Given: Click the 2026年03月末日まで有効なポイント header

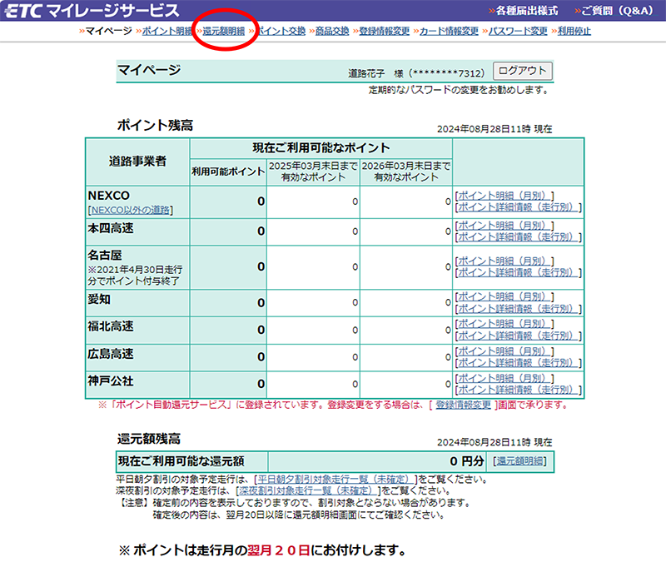Looking at the screenshot, I should point(406,172).
